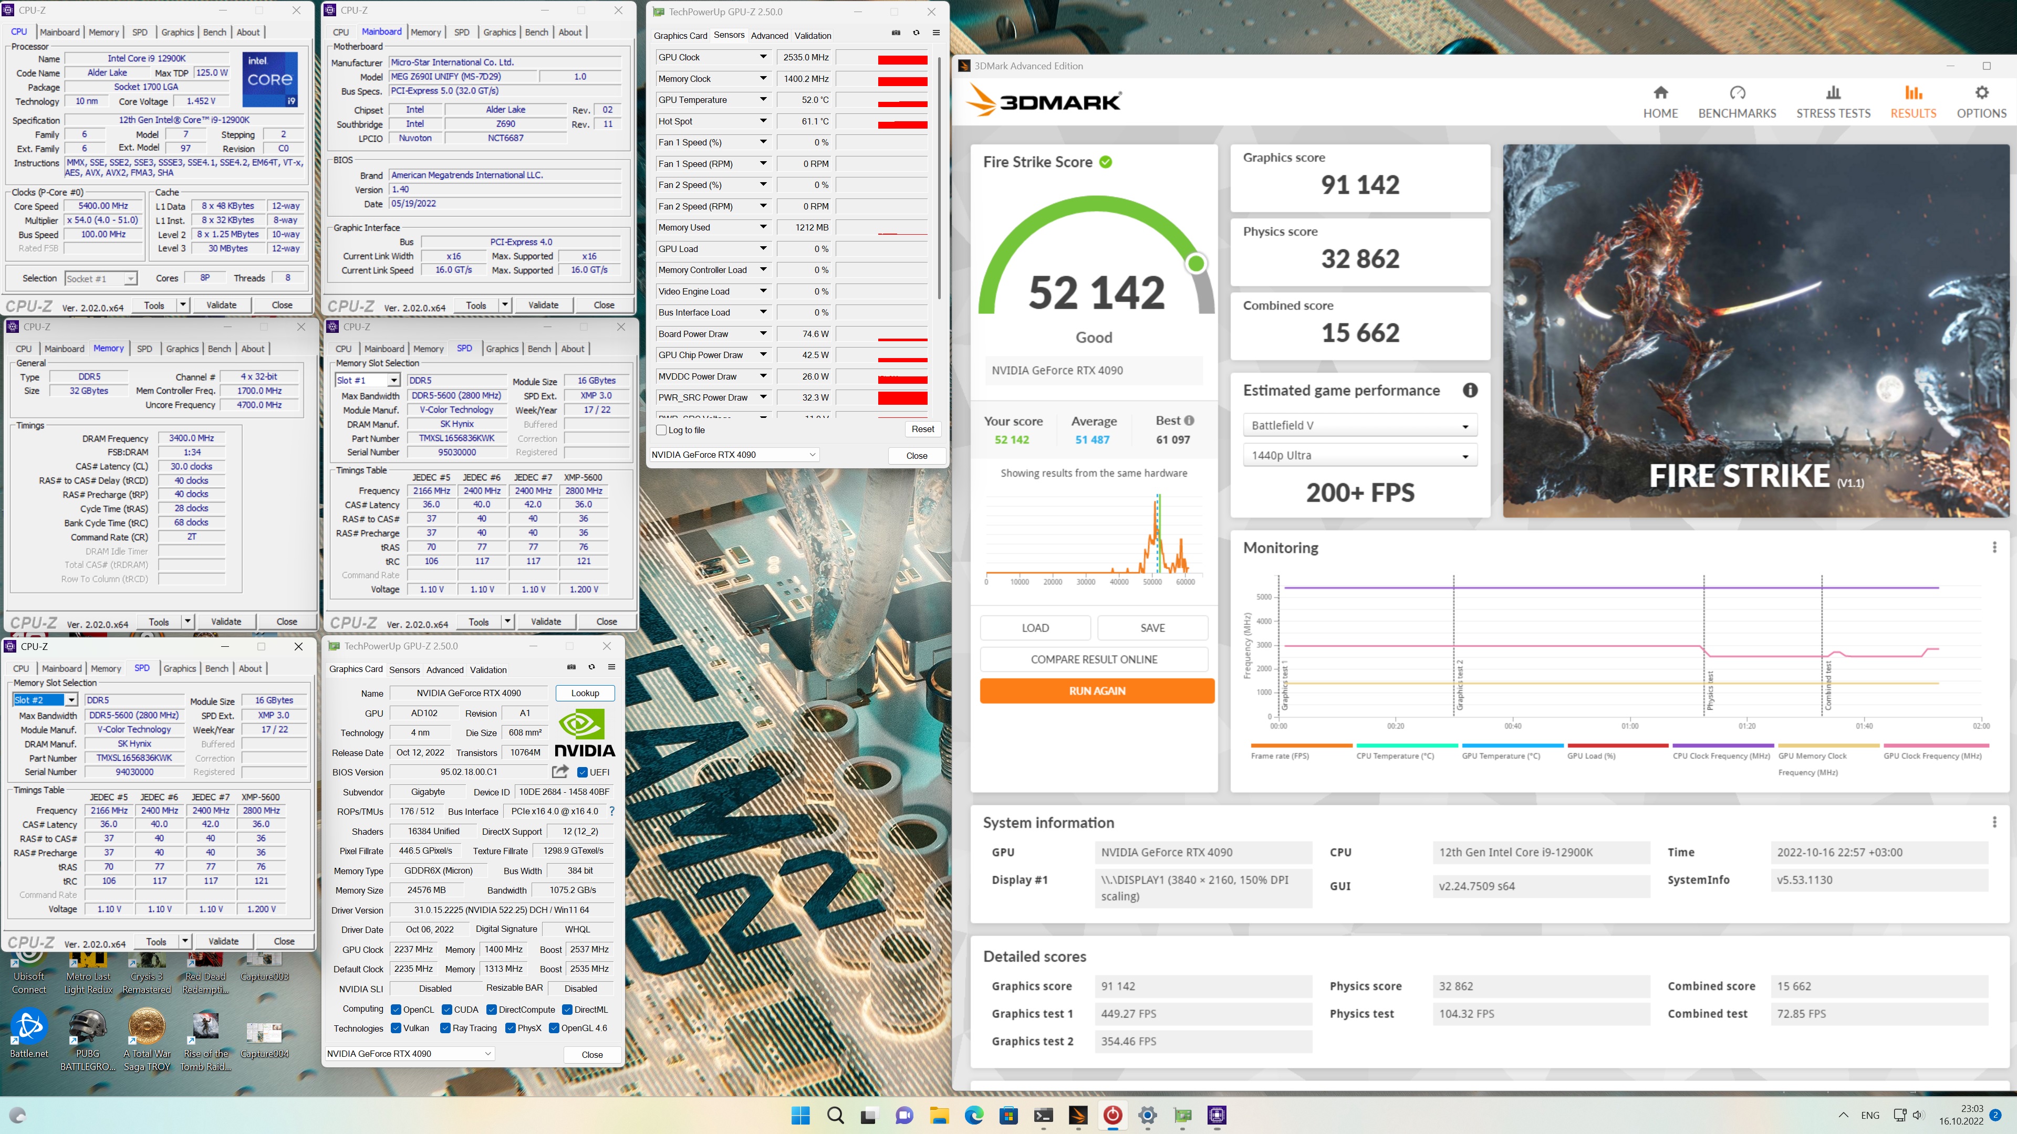The width and height of the screenshot is (2017, 1134).
Task: Open Board Power Draw sensor dropdown
Action: [x=763, y=333]
